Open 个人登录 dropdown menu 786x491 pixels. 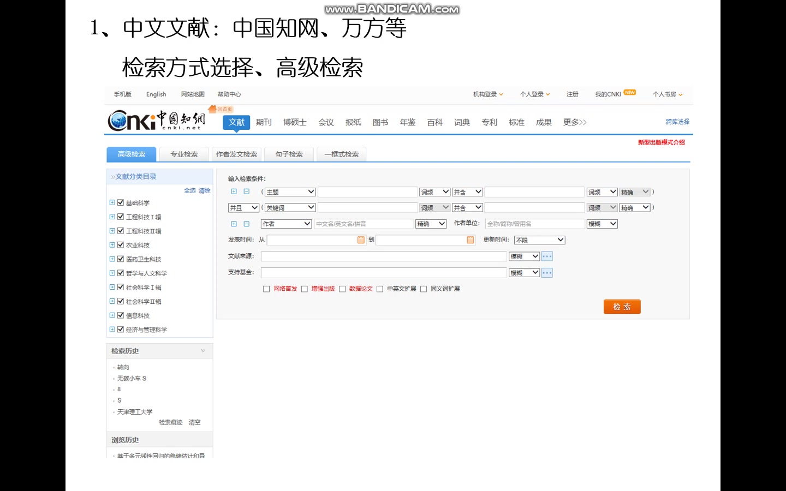535,94
